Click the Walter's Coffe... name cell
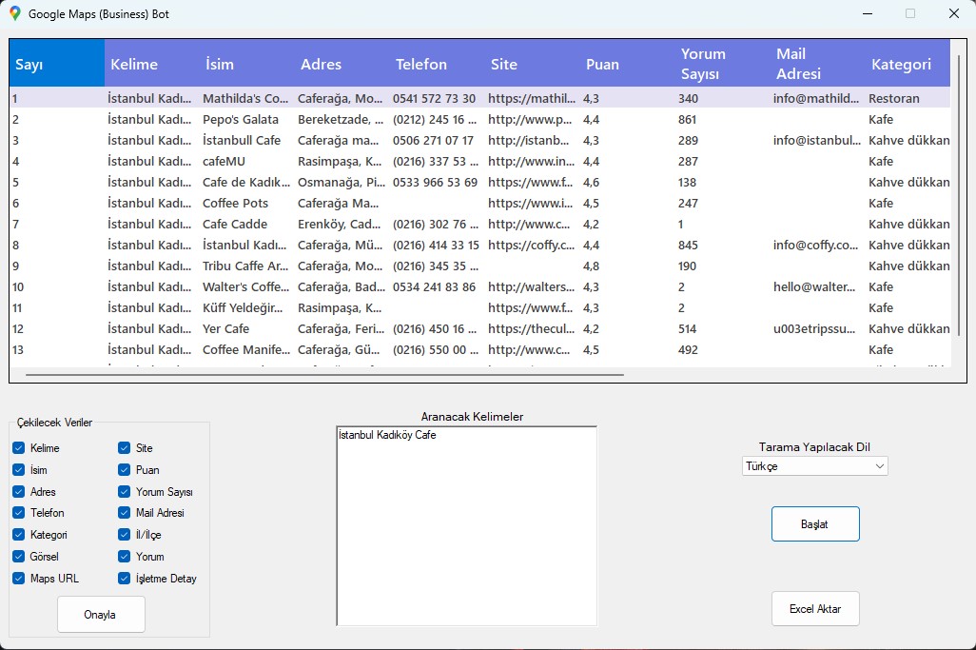Viewport: 976px width, 650px height. pos(245,287)
